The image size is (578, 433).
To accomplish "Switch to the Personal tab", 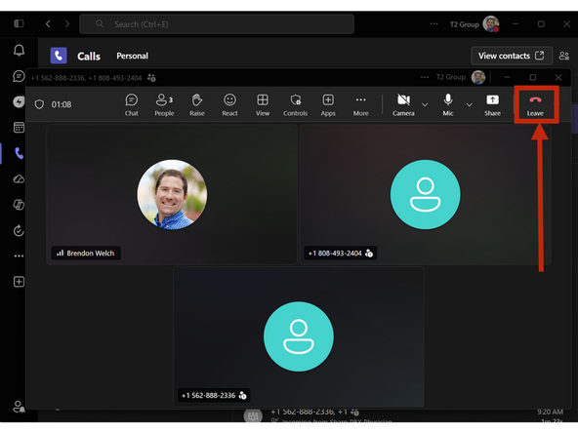I will click(133, 56).
